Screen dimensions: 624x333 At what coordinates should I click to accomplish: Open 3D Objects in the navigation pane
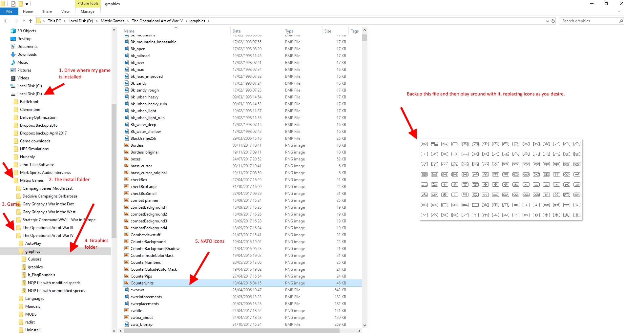pyautogui.click(x=27, y=31)
